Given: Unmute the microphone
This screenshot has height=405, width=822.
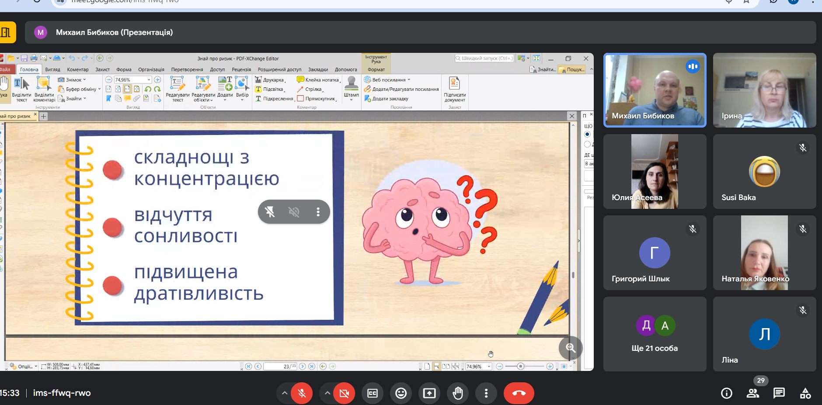Looking at the screenshot, I should [302, 393].
